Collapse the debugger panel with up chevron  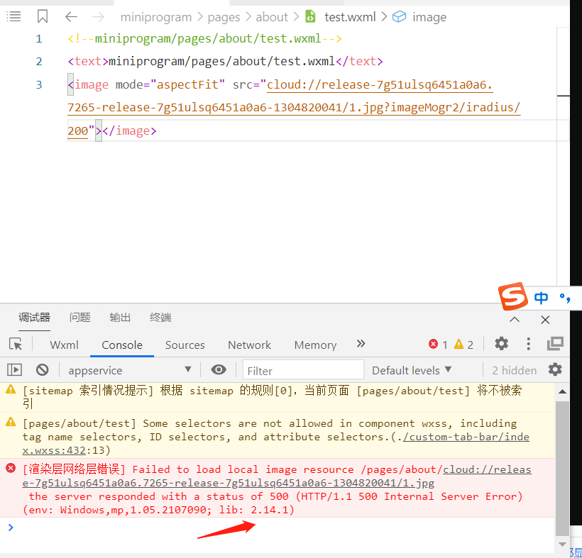point(515,320)
